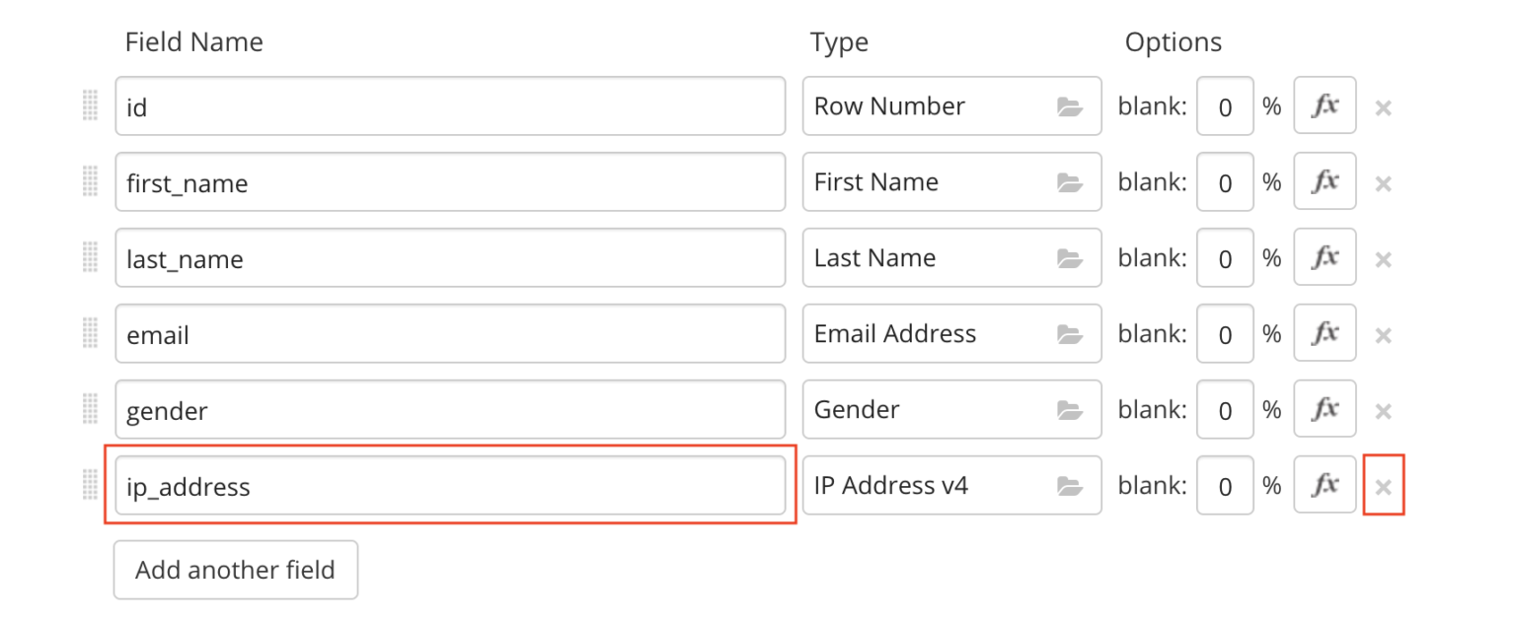Open the formula editor for first_name
Image resolution: width=1516 pixels, height=621 pixels.
(x=1325, y=181)
